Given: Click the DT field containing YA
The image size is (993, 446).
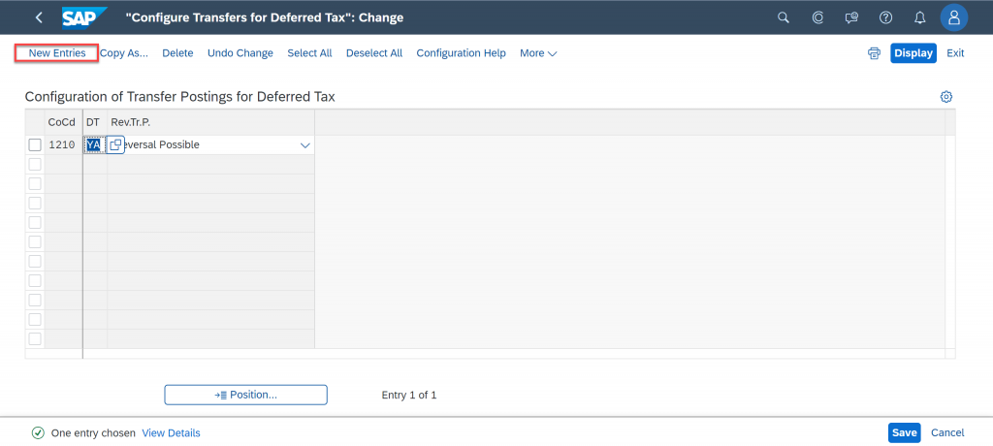Looking at the screenshot, I should coord(94,145).
